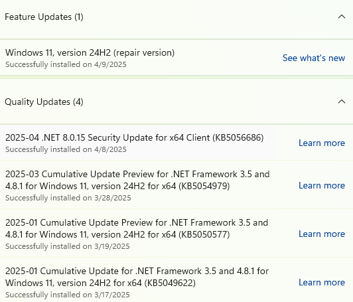Open Learn more for KB5056686 update

[x=322, y=143]
